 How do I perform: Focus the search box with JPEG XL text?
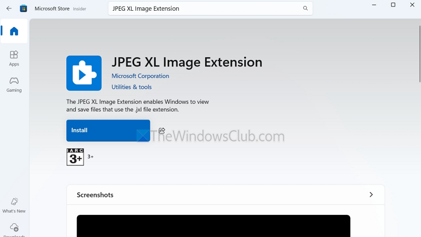210,8
